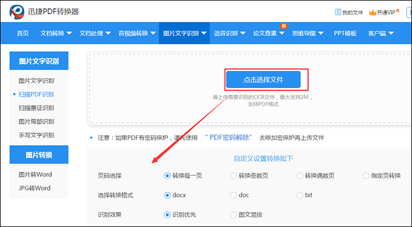Expand 语音识别 dropdown arrow
This screenshot has height=227, width=412.
[242, 34]
